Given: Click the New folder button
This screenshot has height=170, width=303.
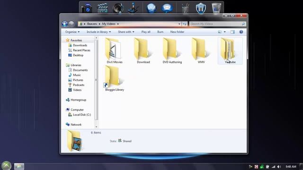Looking at the screenshot, I should click(177, 32).
